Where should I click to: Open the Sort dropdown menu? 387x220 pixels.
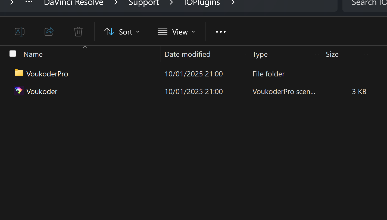[x=122, y=32]
